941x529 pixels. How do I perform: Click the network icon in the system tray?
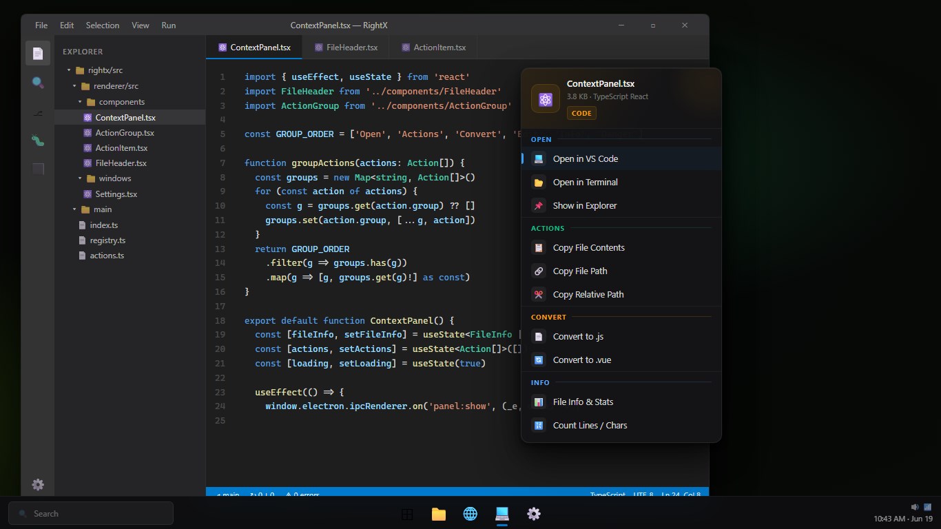[927, 506]
